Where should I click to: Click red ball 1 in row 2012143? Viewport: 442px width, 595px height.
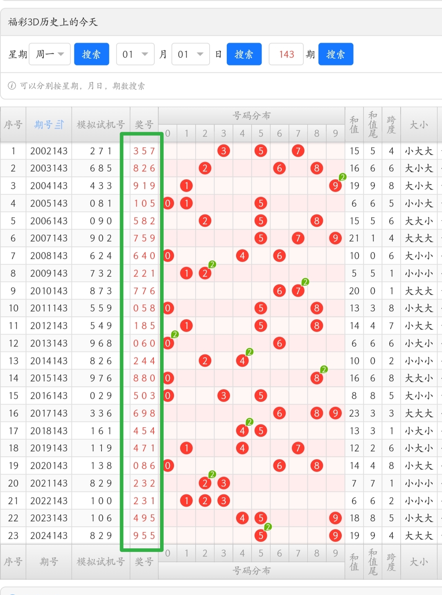186,326
